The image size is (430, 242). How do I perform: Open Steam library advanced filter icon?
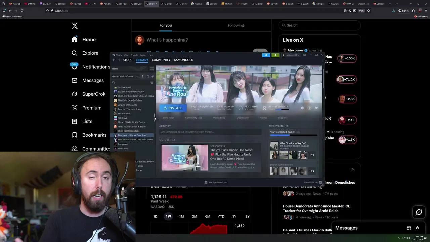[152, 83]
